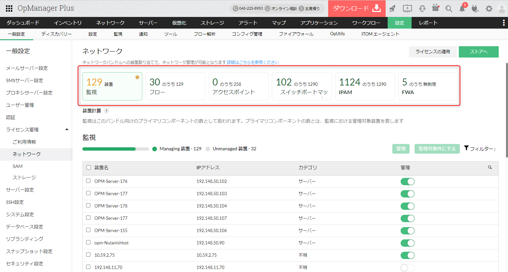Image resolution: width=508 pixels, height=272 pixels.
Task: Open the presentation video icon
Action: coord(407,9)
